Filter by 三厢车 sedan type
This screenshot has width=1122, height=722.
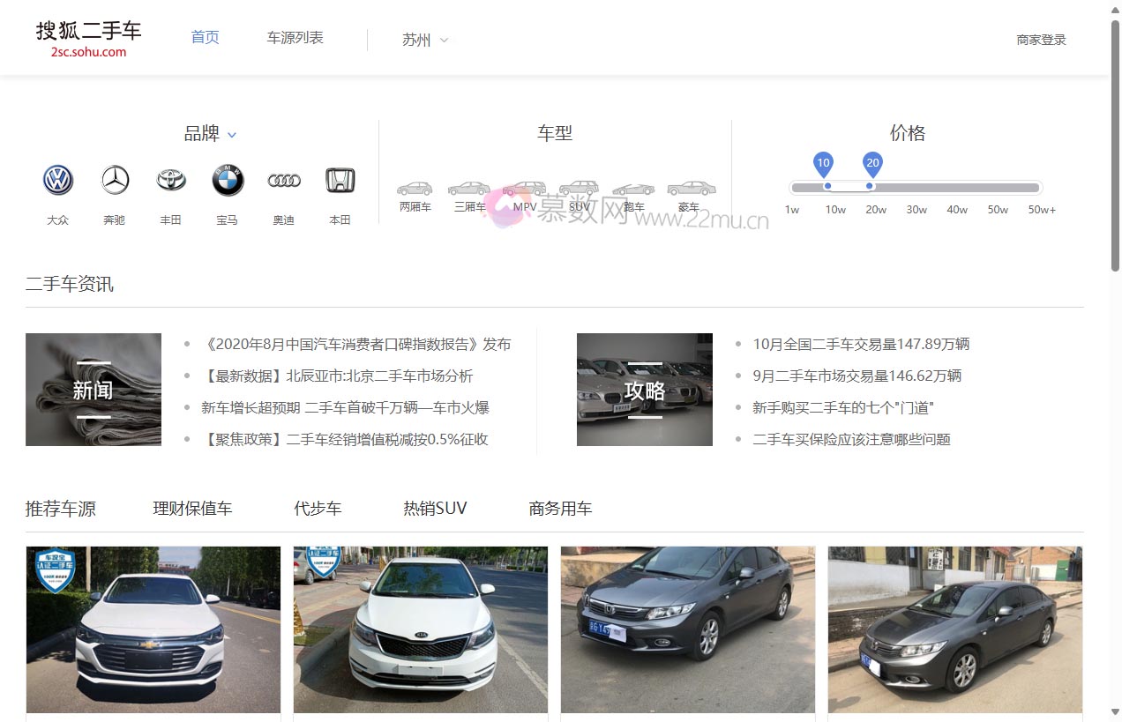click(468, 188)
